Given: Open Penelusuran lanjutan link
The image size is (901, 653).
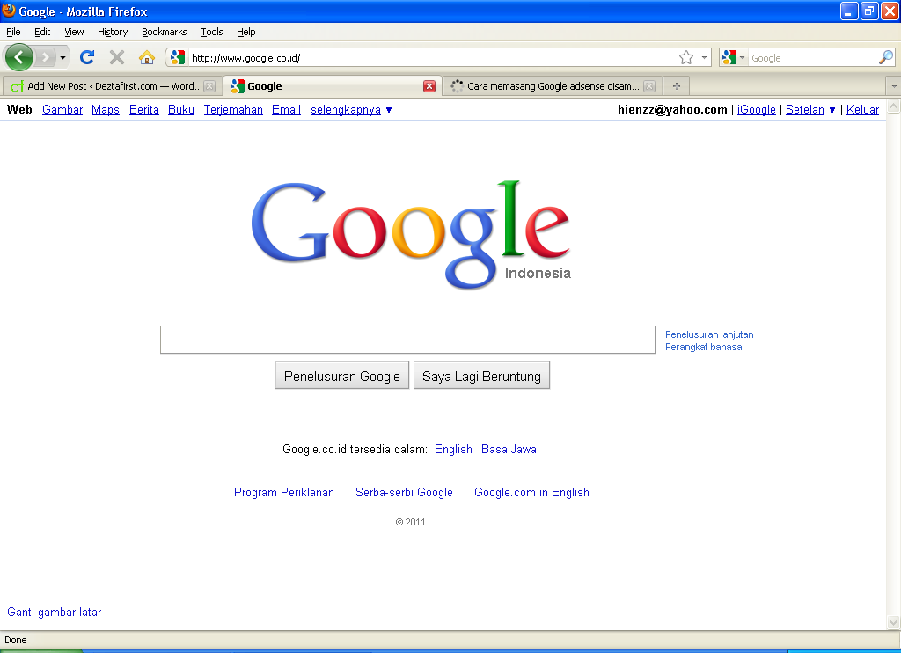Looking at the screenshot, I should (x=709, y=334).
